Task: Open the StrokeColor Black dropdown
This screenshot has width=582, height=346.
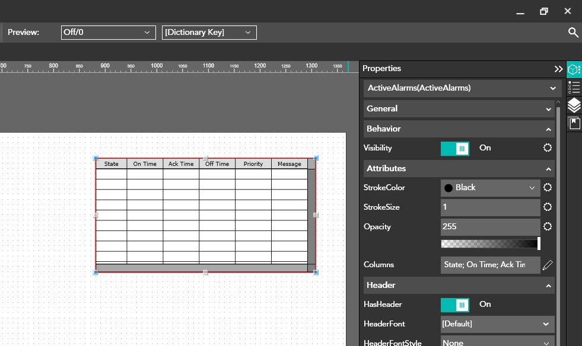Action: click(490, 188)
